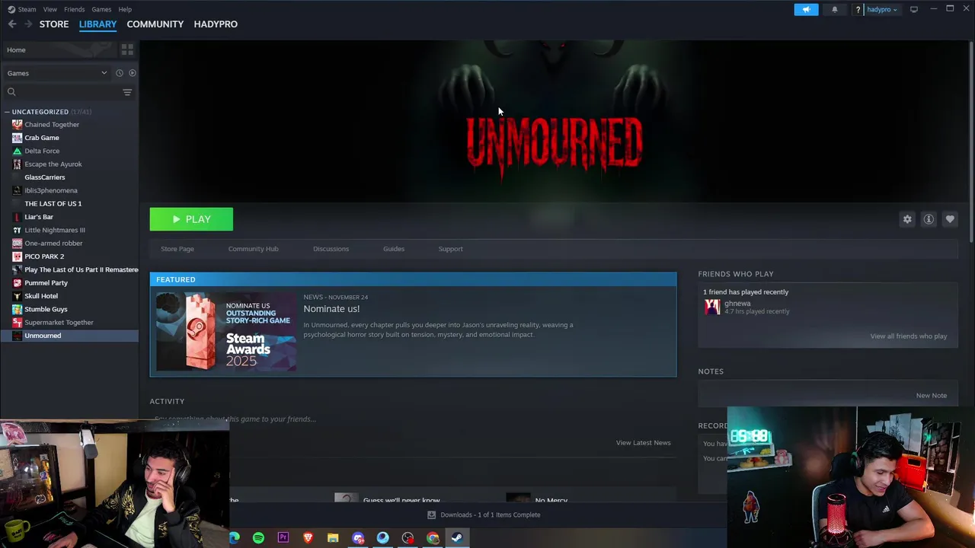The width and height of the screenshot is (975, 548).
Task: Go back with the left arrow
Action: point(12,24)
